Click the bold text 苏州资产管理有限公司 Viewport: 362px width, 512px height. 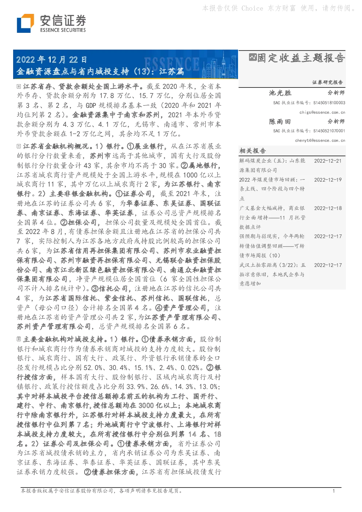[x=54, y=326]
